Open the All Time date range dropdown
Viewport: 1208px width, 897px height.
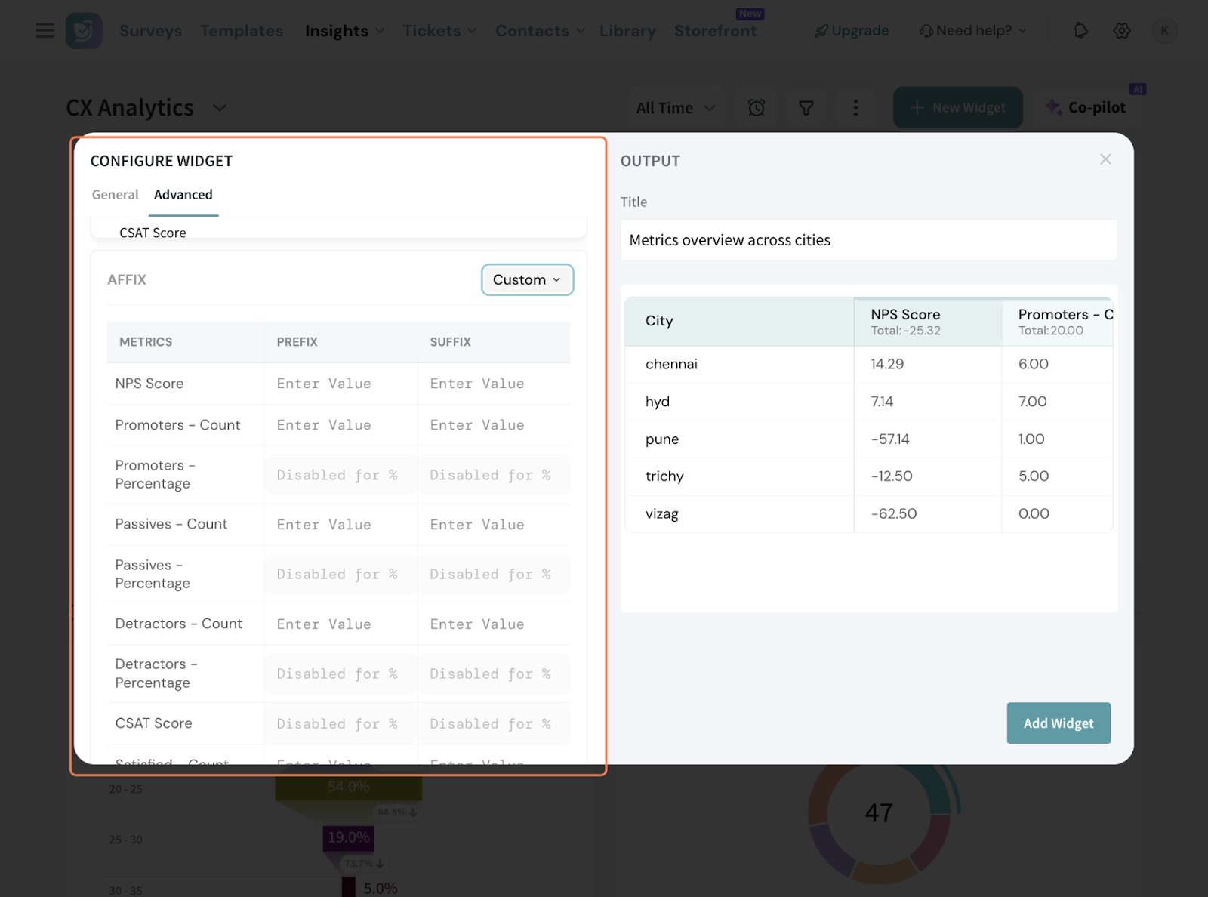pyautogui.click(x=676, y=108)
